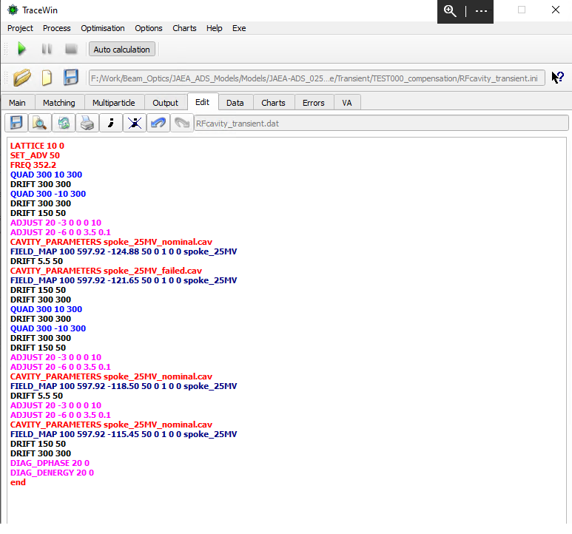Click the line 'DIAG_DENERGY 20 0'
Screen dimensions: 572x534
pos(52,473)
